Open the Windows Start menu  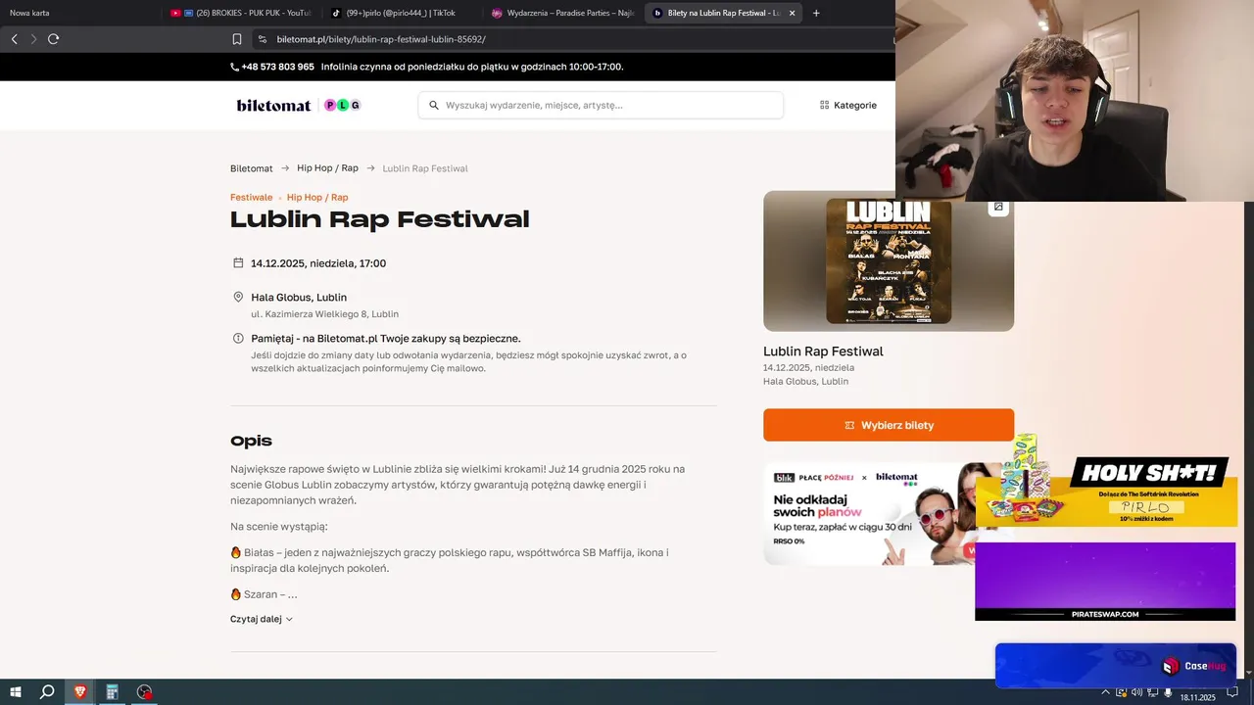[x=14, y=691]
